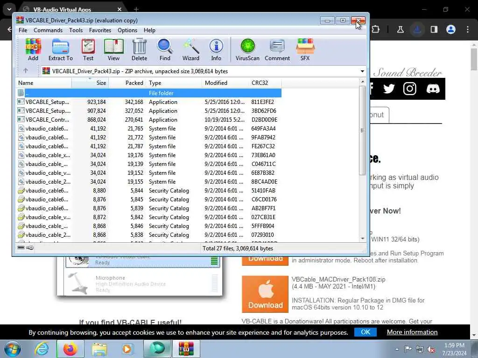This screenshot has height=358, width=478.
Task: Click the file list scrollbar up arrow
Action: pyautogui.click(x=362, y=82)
